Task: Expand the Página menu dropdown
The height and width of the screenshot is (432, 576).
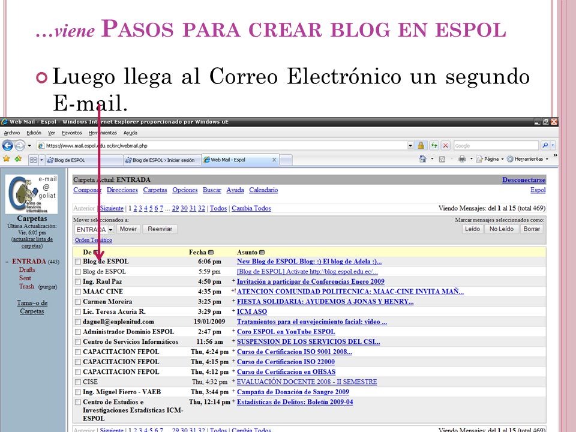Action: 502,159
